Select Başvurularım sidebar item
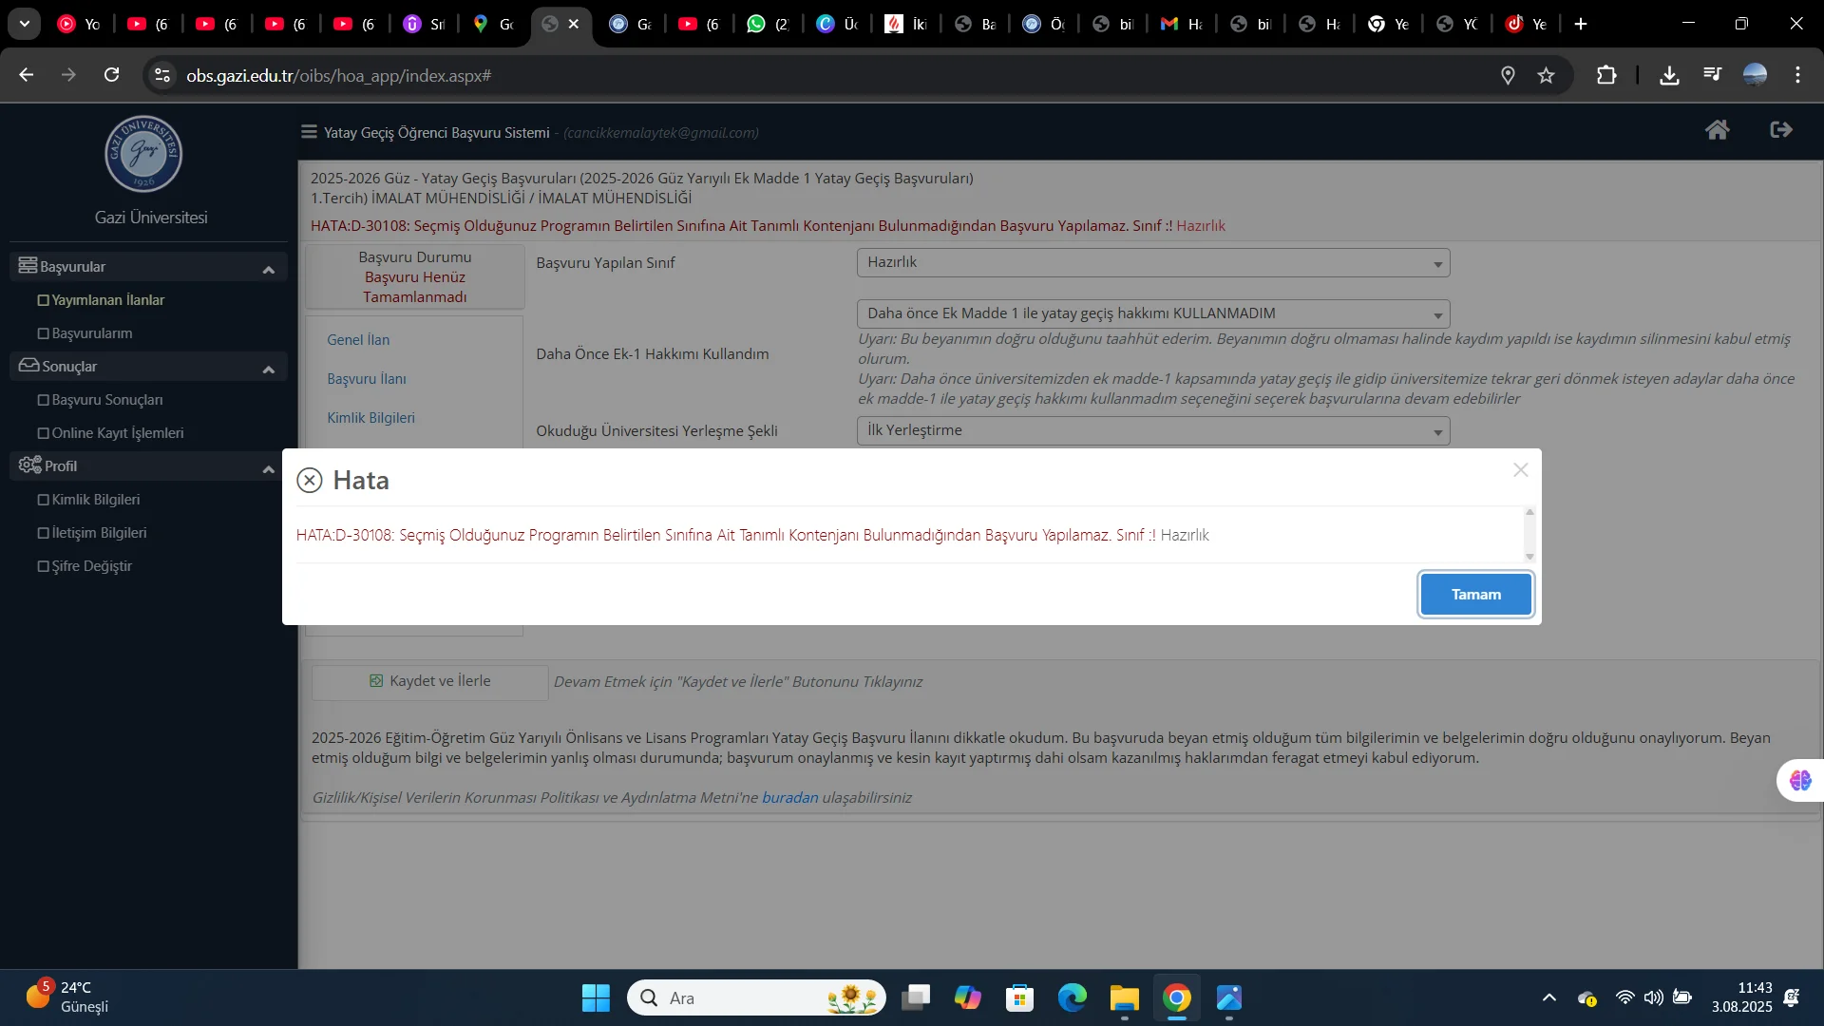This screenshot has height=1026, width=1824. 91,333
